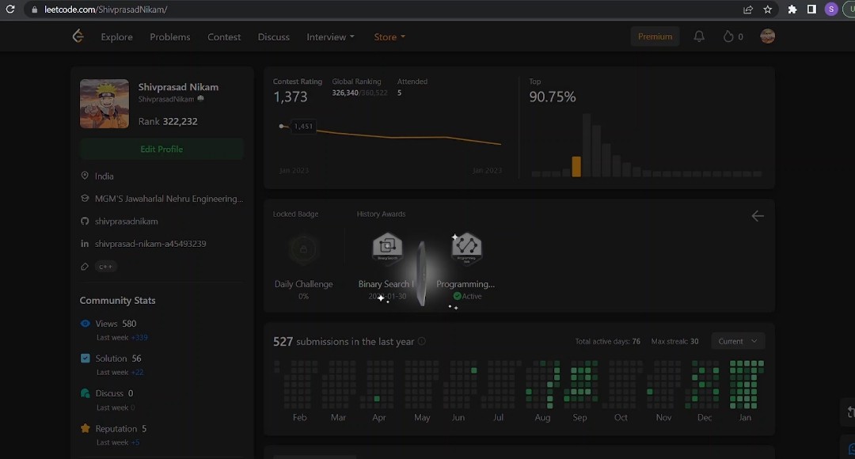Click the locked Daily Challenge badge

click(x=304, y=249)
